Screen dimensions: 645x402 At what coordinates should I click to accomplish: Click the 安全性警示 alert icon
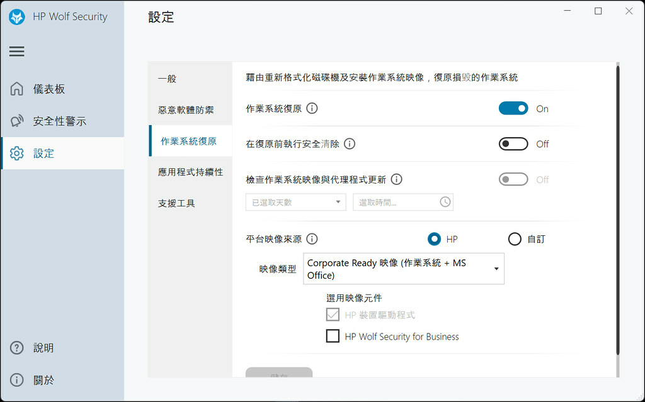coord(17,121)
